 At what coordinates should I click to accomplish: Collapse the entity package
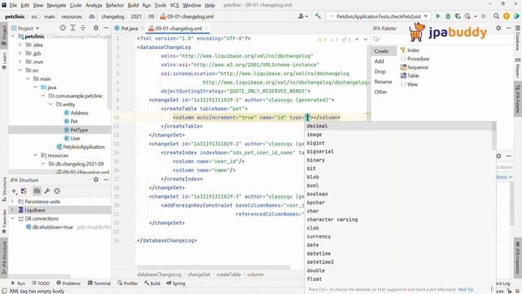pos(51,105)
